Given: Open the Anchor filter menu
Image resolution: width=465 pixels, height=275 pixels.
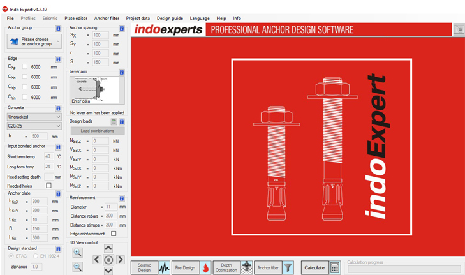Looking at the screenshot, I should tap(107, 18).
